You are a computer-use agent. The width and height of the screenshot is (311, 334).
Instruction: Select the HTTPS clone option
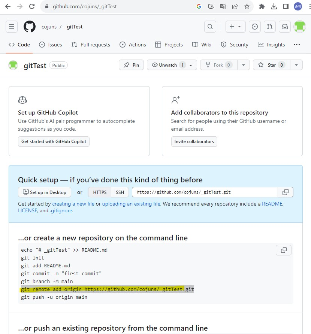[100, 192]
